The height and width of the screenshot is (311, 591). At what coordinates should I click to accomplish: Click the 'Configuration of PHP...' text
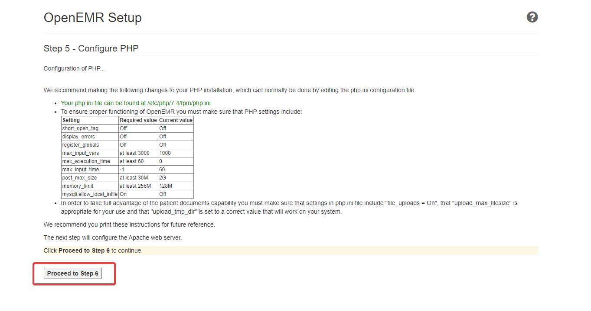coord(74,68)
